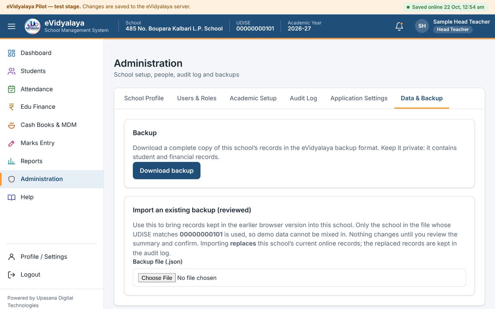Open the Edu Finance section

52,107
